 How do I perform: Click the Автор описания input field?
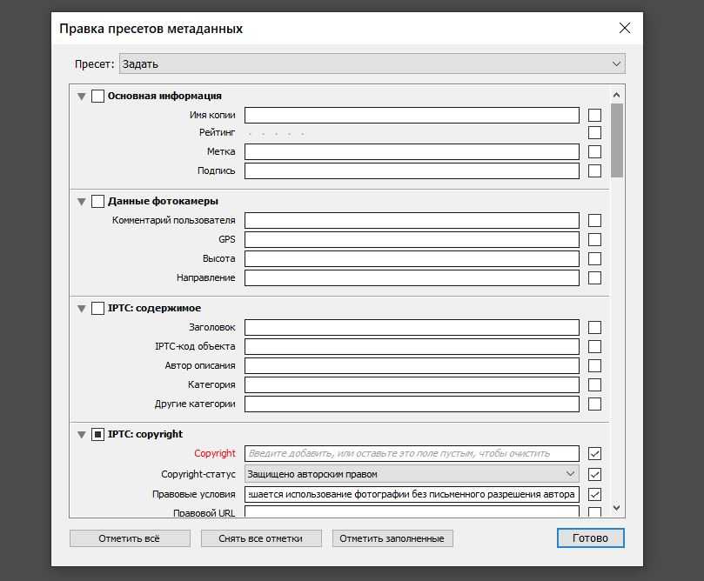(412, 365)
